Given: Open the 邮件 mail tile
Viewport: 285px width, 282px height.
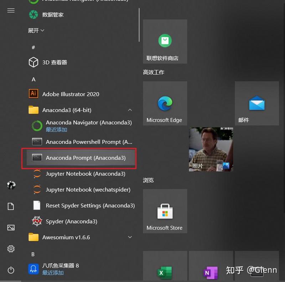Looking at the screenshot, I should [x=257, y=103].
